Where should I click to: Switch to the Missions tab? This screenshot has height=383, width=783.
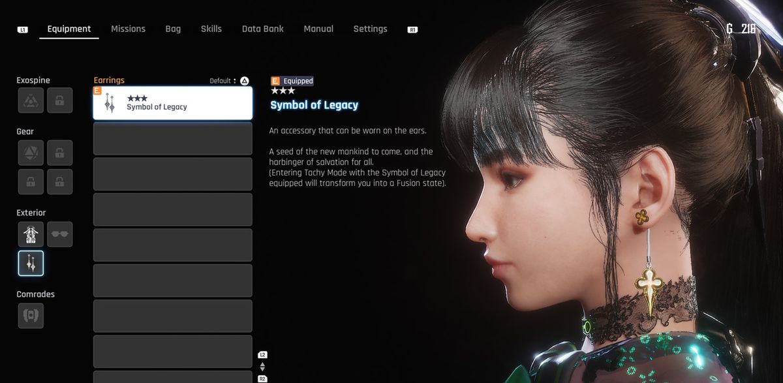click(x=128, y=29)
